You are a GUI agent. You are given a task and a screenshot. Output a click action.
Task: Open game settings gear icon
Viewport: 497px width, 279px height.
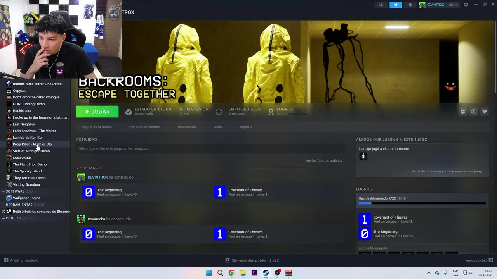click(x=463, y=112)
